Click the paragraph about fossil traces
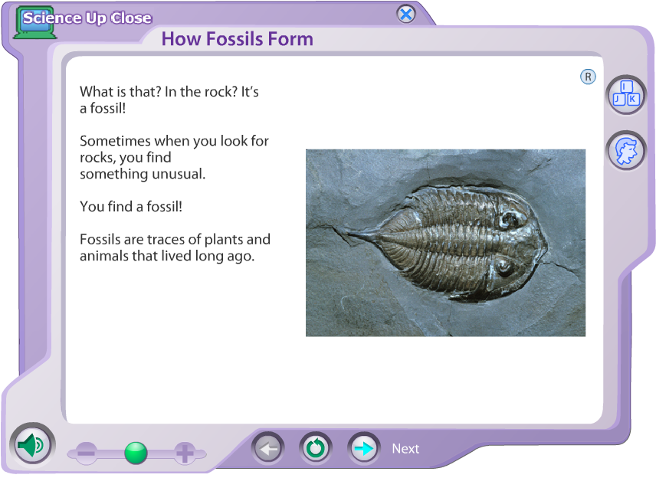 click(174, 247)
